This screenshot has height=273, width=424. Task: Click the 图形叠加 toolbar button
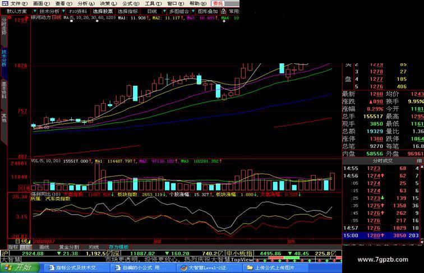point(208,11)
